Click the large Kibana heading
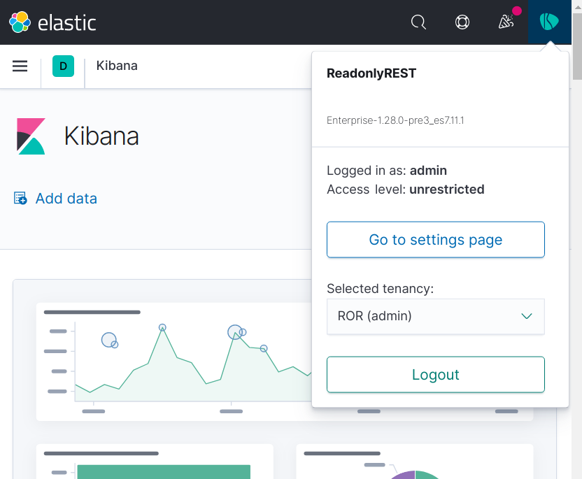Viewport: 582px width, 479px height. pyautogui.click(x=101, y=136)
